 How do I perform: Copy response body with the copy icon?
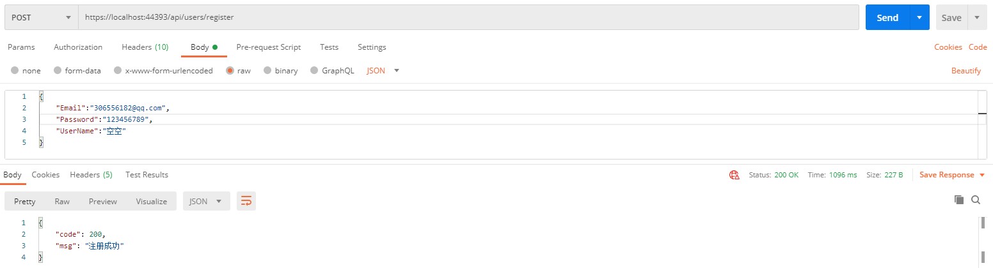click(959, 200)
